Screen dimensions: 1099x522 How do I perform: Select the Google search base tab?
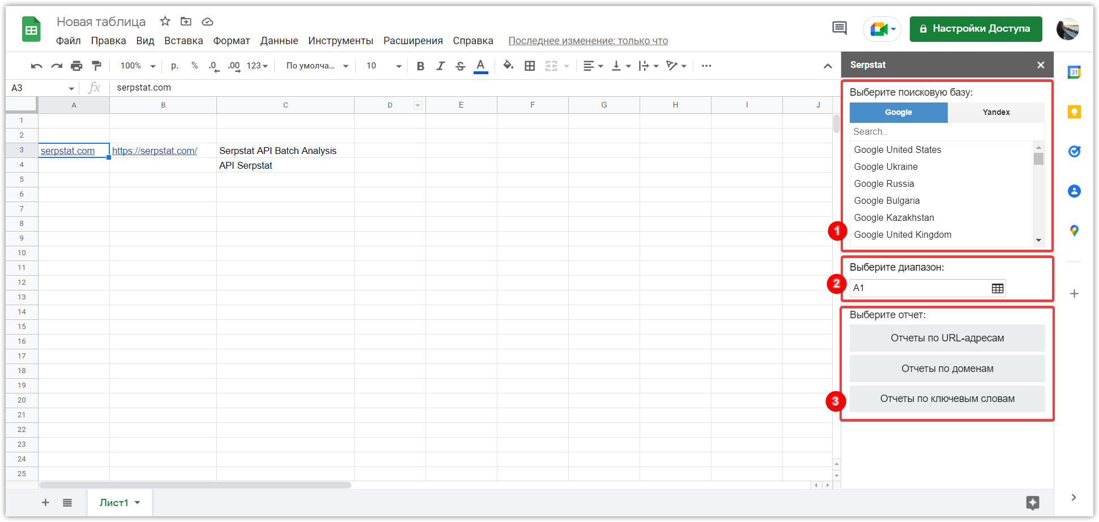[898, 112]
